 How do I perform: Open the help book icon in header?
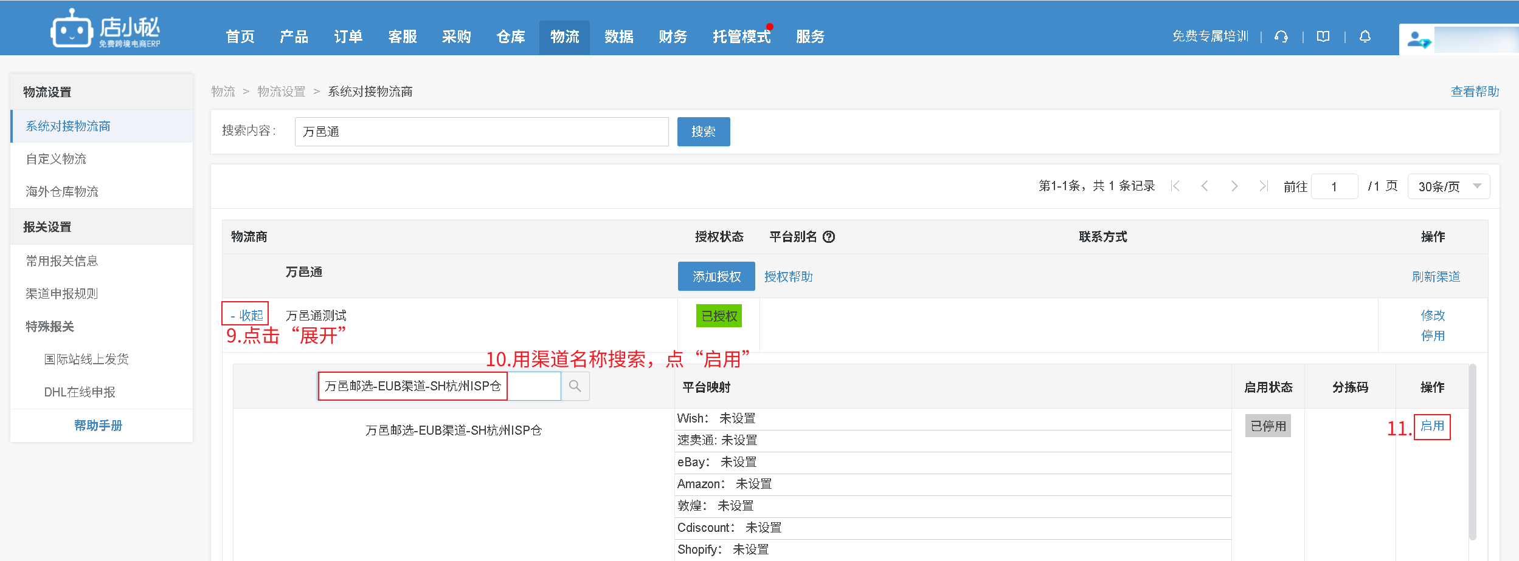(1323, 36)
